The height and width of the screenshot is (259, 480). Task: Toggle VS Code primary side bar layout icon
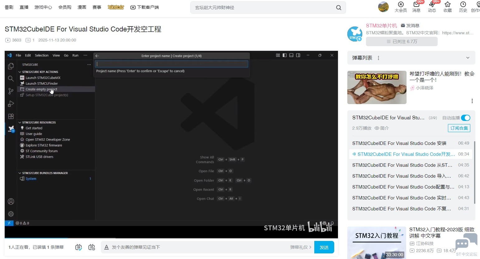(x=284, y=55)
